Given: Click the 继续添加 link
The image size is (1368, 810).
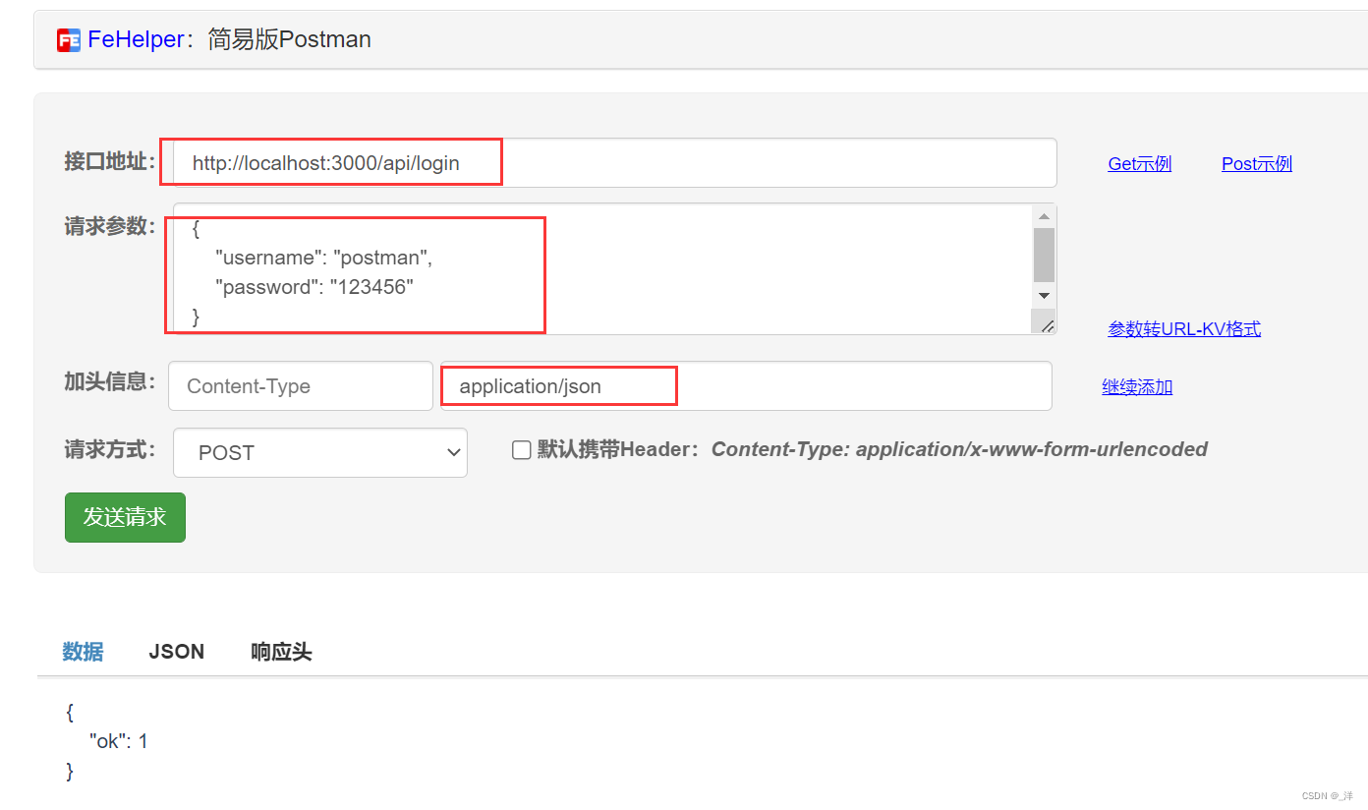Looking at the screenshot, I should (x=1137, y=387).
